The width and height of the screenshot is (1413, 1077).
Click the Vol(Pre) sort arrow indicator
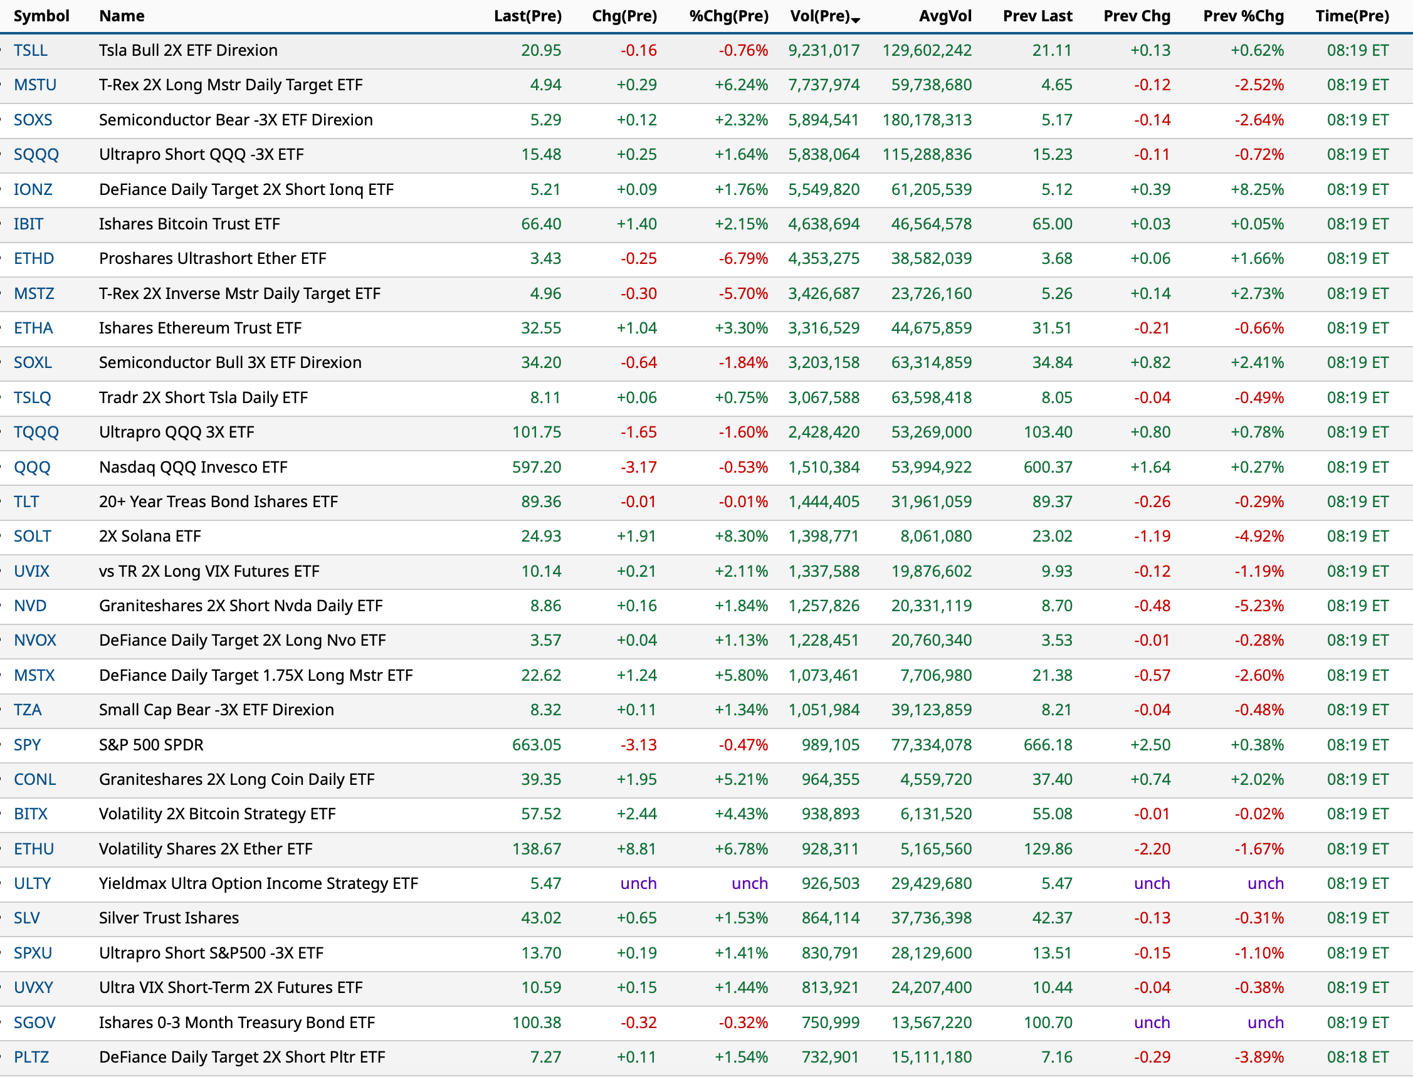click(856, 20)
